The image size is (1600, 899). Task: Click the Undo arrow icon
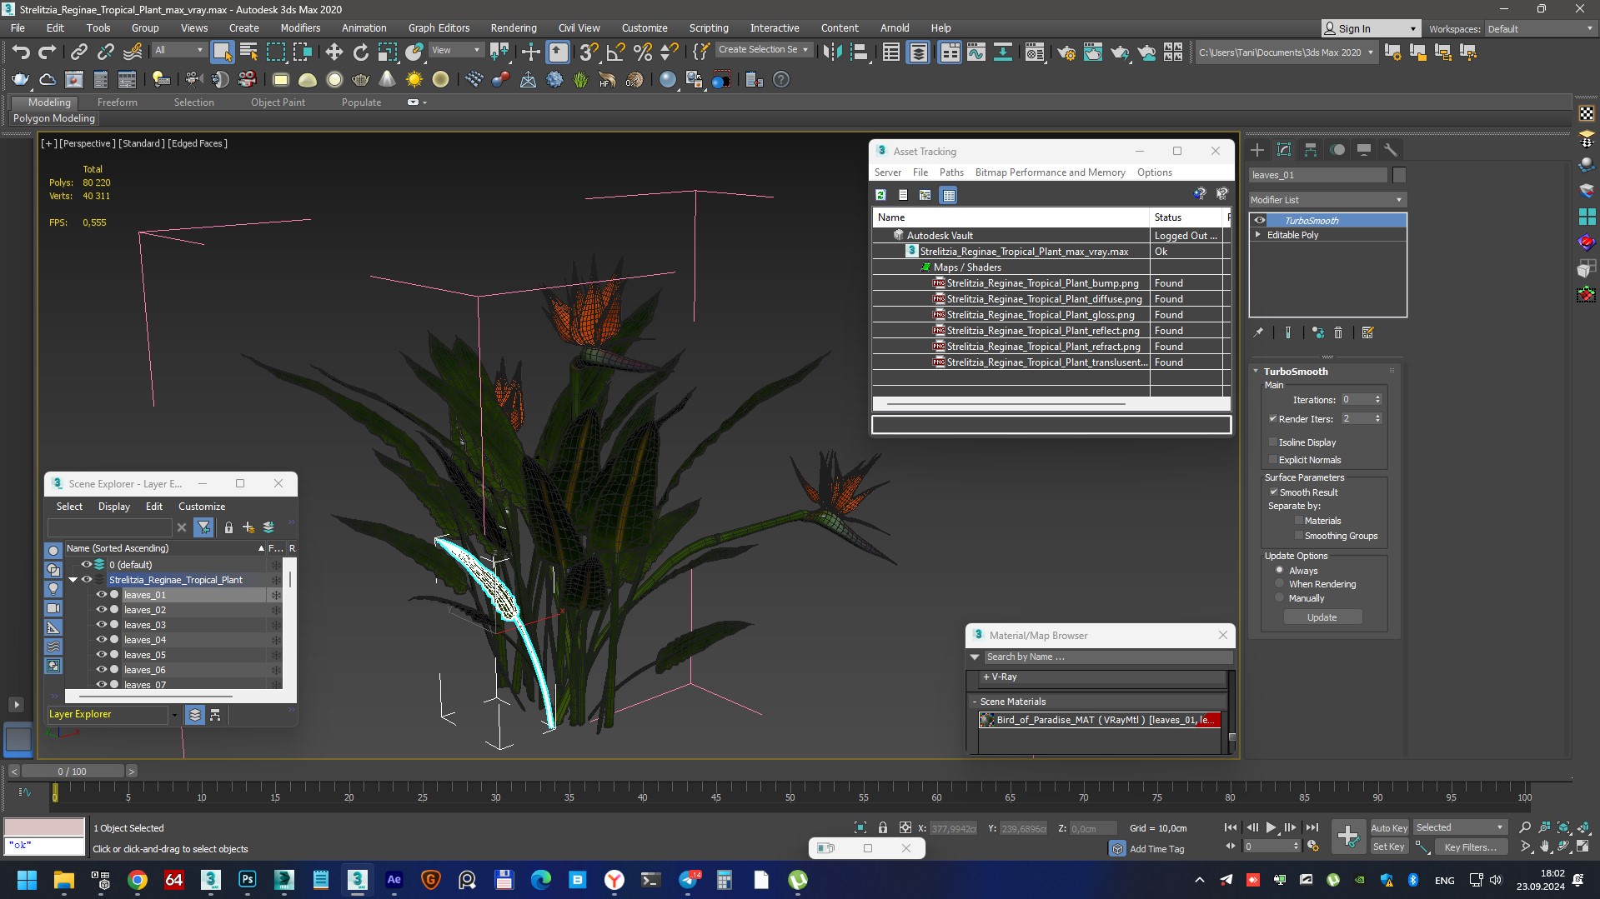(x=21, y=52)
